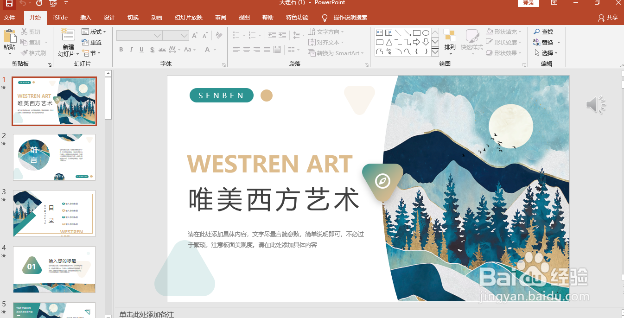Open Shape Fill (形状填充) color picker

(x=503, y=32)
